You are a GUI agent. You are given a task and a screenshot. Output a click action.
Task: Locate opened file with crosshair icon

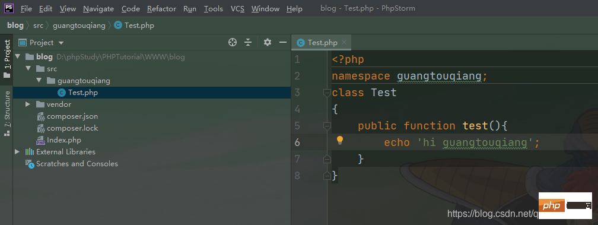point(233,42)
